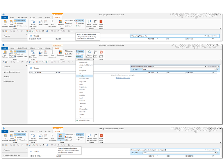This screenshot has width=223, height=167.
Task: Open Recent Searches in top Outlook window
Action: click(89, 23)
